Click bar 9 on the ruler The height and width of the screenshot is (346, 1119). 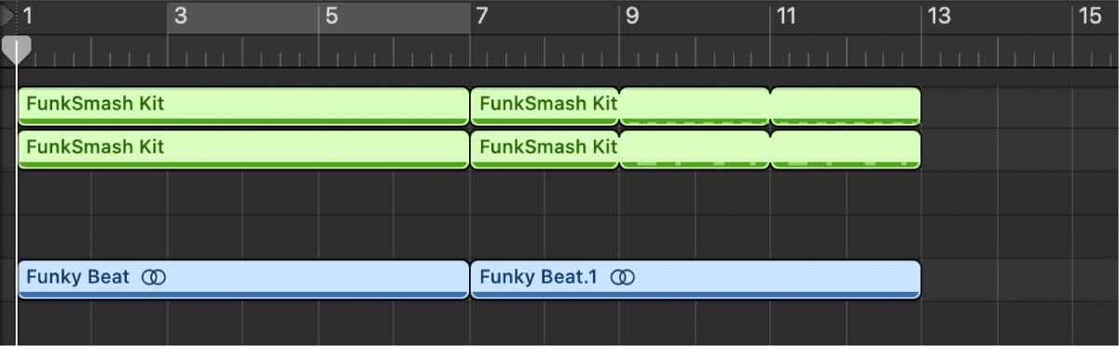632,16
